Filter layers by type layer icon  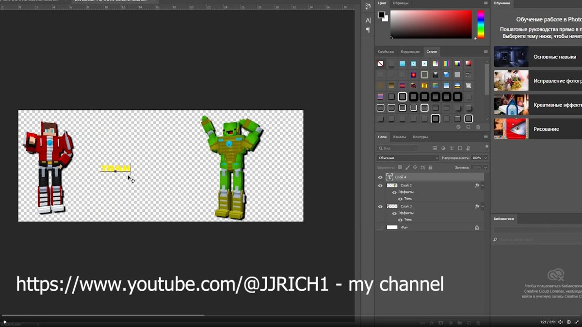tap(452, 148)
